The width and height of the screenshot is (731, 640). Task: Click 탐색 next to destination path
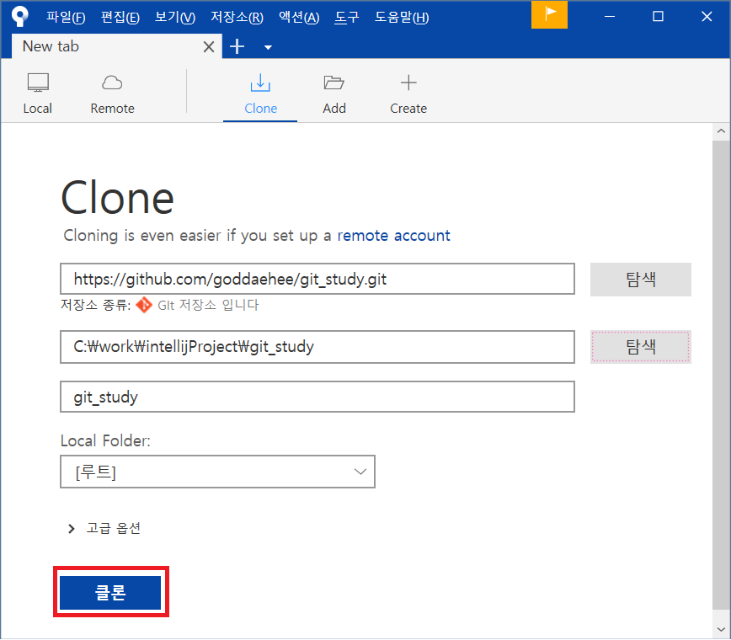pos(641,347)
